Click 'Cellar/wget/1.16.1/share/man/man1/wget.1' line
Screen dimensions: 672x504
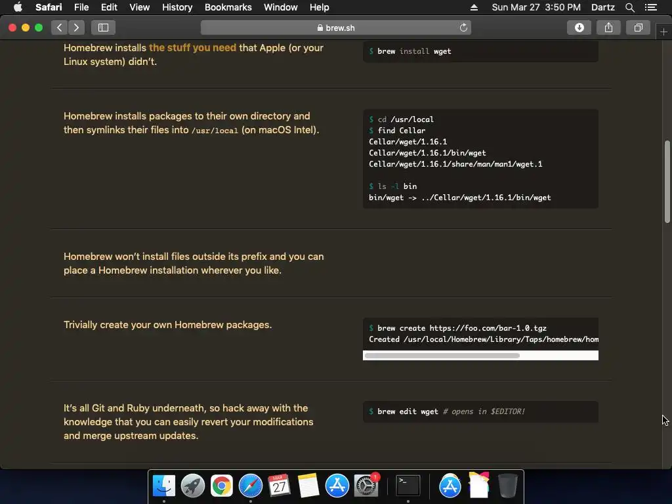pyautogui.click(x=455, y=163)
